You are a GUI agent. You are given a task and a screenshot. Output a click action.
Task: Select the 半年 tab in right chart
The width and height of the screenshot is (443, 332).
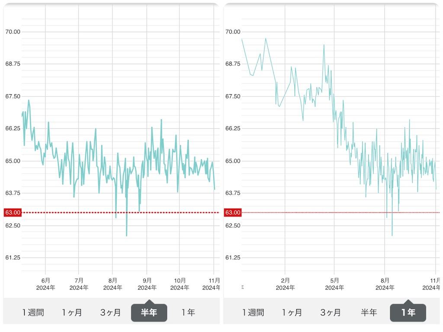tap(369, 313)
